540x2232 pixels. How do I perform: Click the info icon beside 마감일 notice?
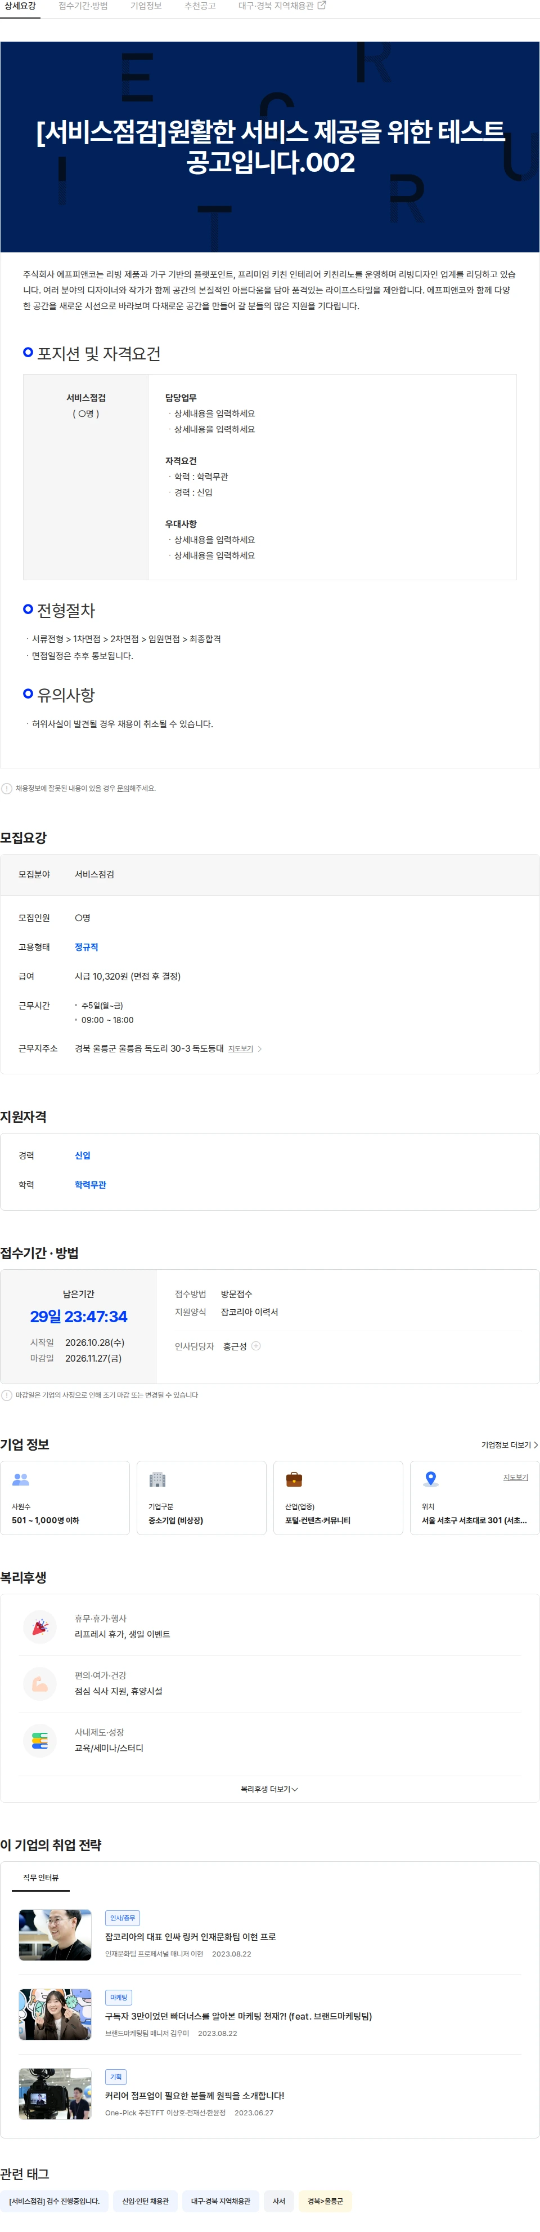[7, 1395]
